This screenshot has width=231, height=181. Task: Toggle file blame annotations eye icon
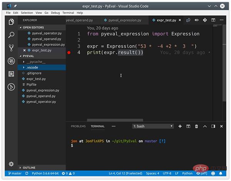click(196, 20)
